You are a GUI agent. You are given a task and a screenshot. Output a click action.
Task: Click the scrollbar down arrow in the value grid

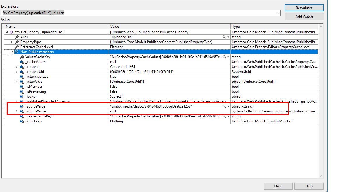point(321,176)
